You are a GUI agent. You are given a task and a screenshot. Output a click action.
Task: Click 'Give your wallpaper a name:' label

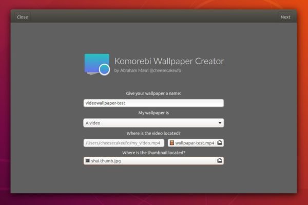(153, 94)
